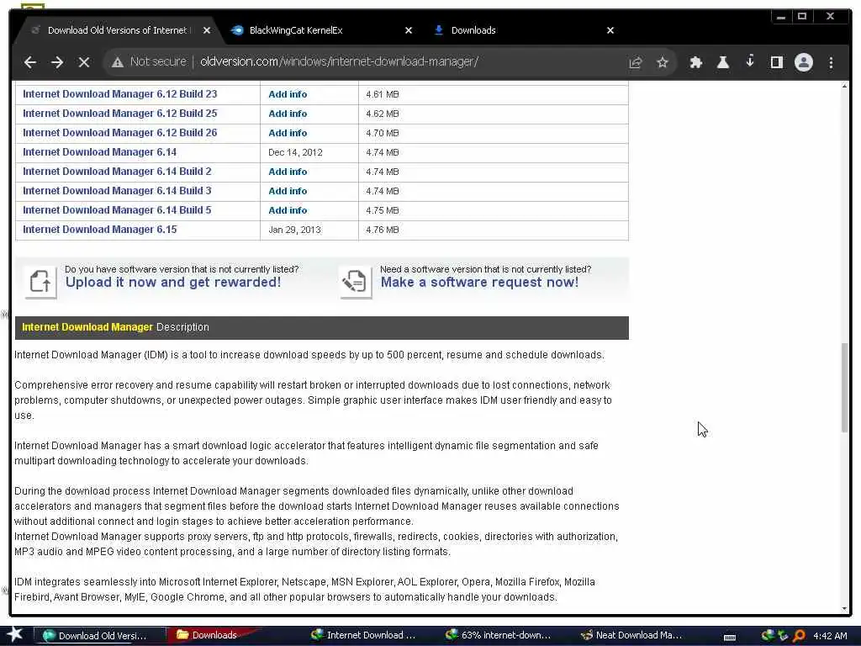Click the page vertical scrollbar thumb

click(844, 387)
